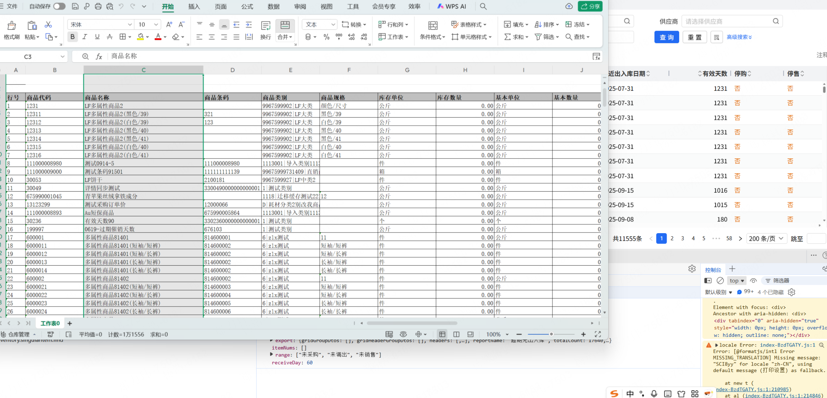827x398 pixels.
Task: Open the 数据 ribbon tab
Action: tap(273, 6)
